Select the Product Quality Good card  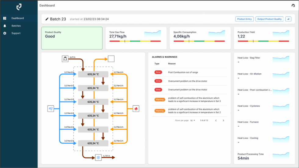point(72,38)
